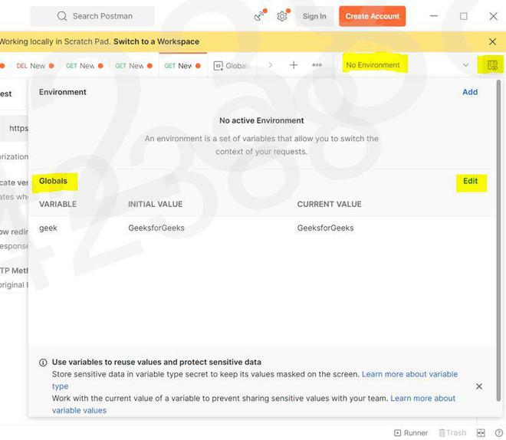The image size is (506, 440).
Task: Click Switch to a Workspace link
Action: coord(156,41)
